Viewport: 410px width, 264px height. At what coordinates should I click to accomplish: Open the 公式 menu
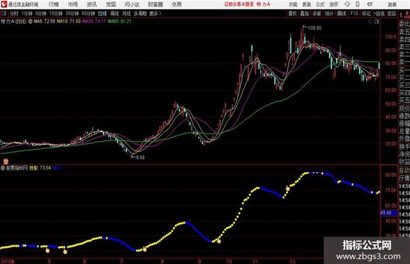tap(320, 4)
